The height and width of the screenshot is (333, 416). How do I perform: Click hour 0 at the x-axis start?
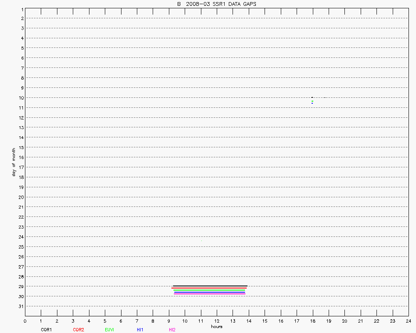[25, 321]
